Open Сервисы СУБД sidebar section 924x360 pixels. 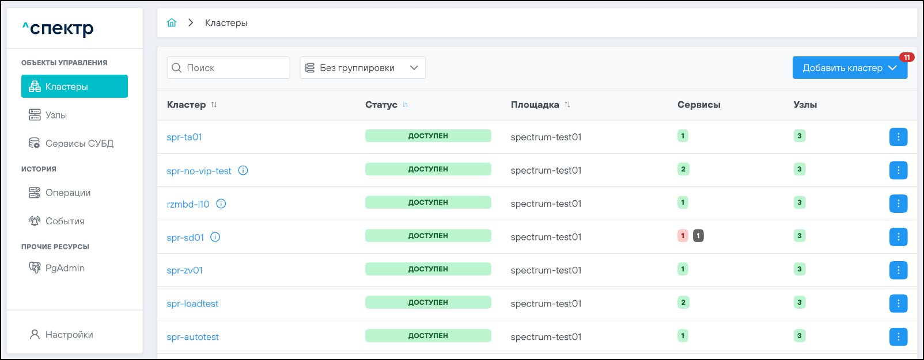(79, 143)
